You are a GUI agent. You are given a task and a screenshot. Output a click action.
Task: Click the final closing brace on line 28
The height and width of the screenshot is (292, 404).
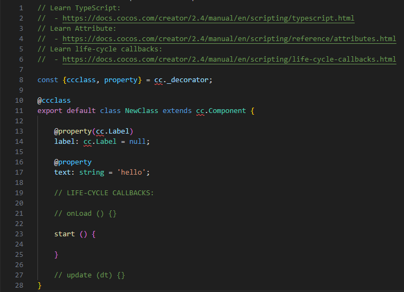pos(40,286)
